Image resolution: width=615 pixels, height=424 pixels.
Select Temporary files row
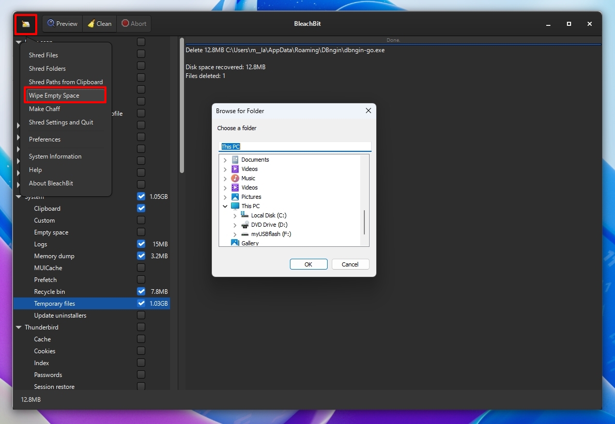click(x=92, y=303)
